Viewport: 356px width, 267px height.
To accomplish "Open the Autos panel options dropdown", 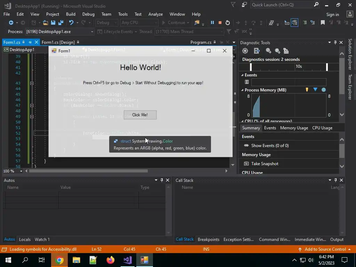I will pos(156,180).
